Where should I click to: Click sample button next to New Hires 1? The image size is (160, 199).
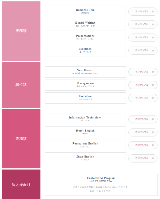coord(143,72)
